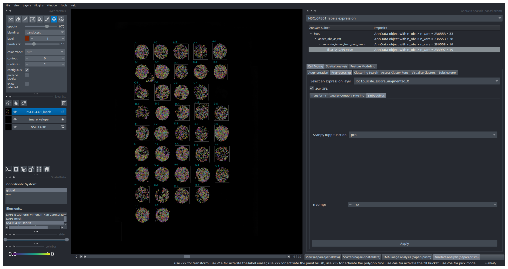The image size is (508, 269).
Task: Increment n comps with the plus button
Action: [495, 204]
